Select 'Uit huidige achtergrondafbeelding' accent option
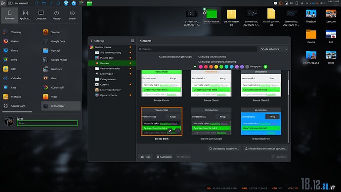Viewport: 341px width, 192px height. pos(217,62)
